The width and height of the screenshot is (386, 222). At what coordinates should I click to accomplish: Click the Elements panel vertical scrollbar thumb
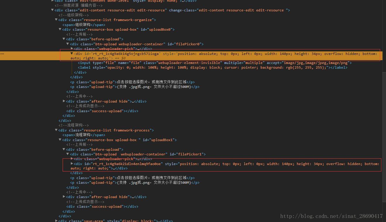384,137
